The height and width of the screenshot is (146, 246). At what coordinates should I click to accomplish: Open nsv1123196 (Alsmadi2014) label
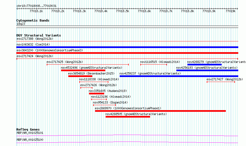tap(111, 97)
